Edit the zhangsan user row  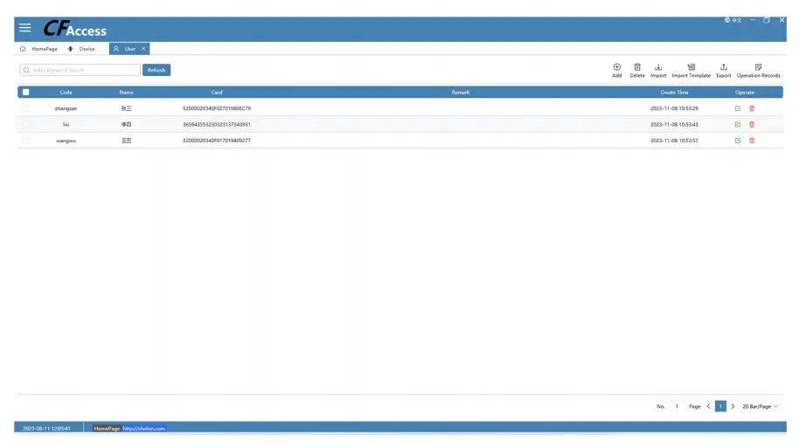pyautogui.click(x=738, y=108)
